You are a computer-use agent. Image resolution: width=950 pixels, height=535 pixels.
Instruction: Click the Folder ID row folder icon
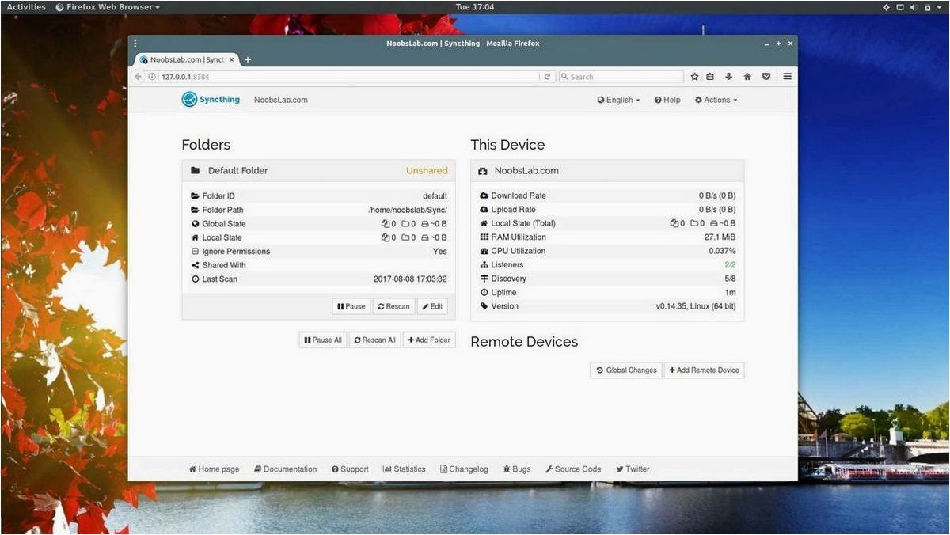point(196,196)
